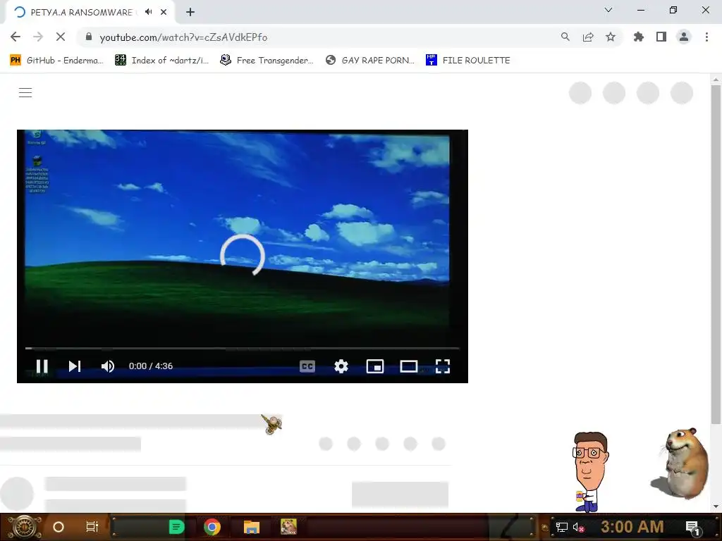
Task: Open a new tab
Action: coord(190,12)
